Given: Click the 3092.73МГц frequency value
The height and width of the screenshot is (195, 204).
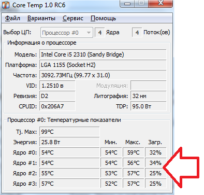Looking at the screenshot, I should 103,75.
